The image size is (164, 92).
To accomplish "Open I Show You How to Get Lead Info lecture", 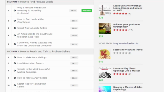I will 35,44.
